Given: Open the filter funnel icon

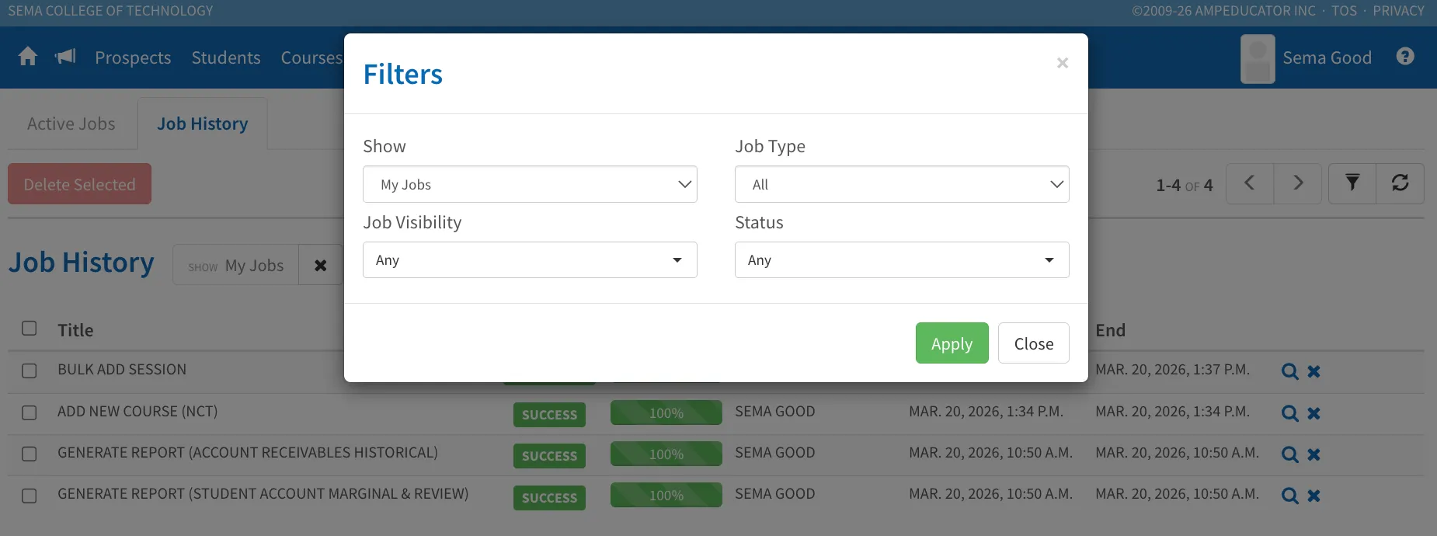Looking at the screenshot, I should point(1352,183).
